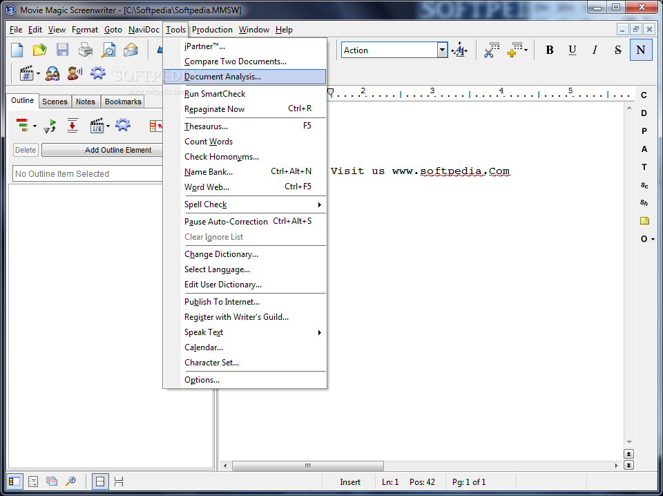Screen dimensions: 663x496
Task: Open settings gear icon in main toolbar
Action: (97, 73)
